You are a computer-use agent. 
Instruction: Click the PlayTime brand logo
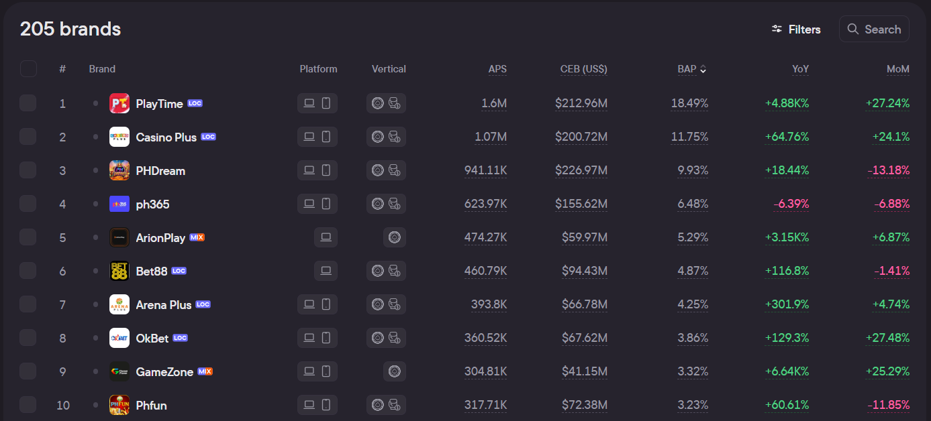pos(119,103)
